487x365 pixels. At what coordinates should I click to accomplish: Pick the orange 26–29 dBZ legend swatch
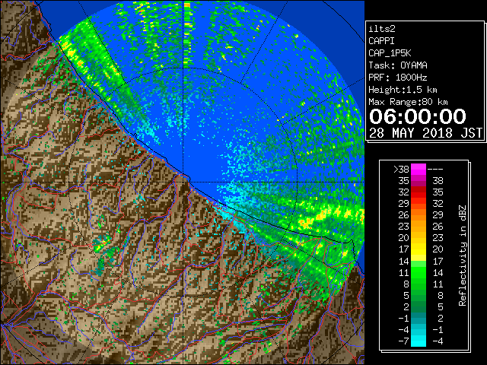click(419, 214)
